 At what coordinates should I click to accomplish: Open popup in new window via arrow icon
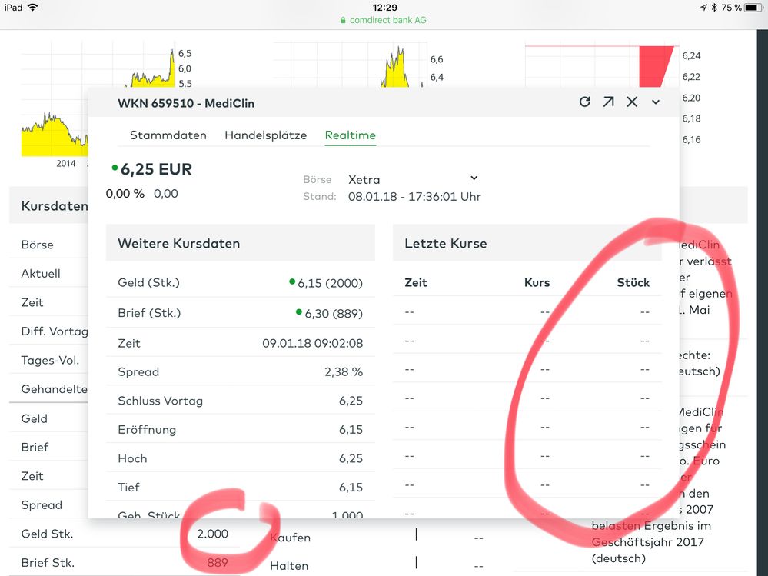608,102
